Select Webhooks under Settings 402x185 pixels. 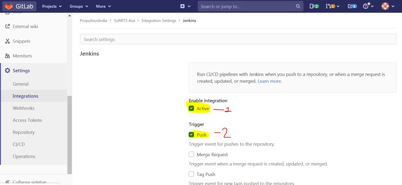click(x=23, y=108)
